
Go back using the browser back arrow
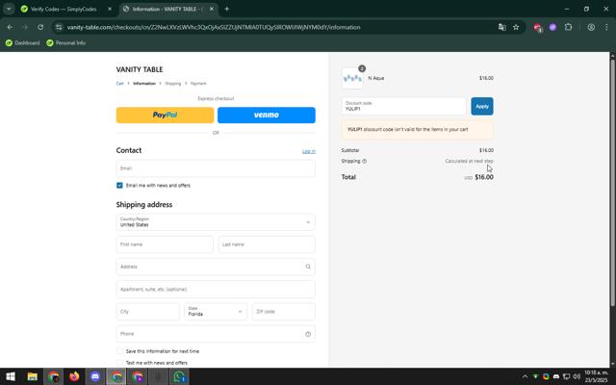pos(10,27)
